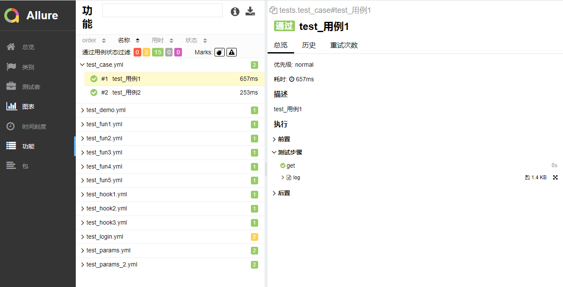Collapse test_case.yml group

170,65
